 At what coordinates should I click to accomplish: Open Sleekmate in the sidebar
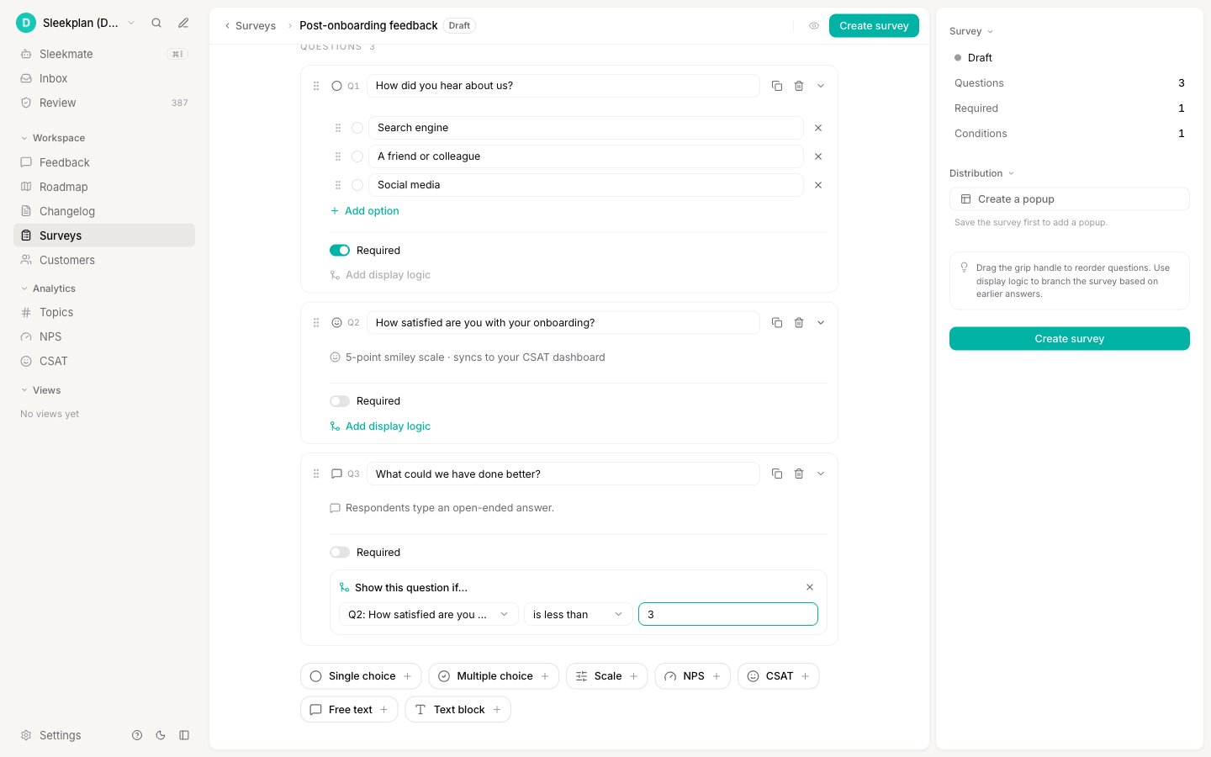[x=104, y=54]
